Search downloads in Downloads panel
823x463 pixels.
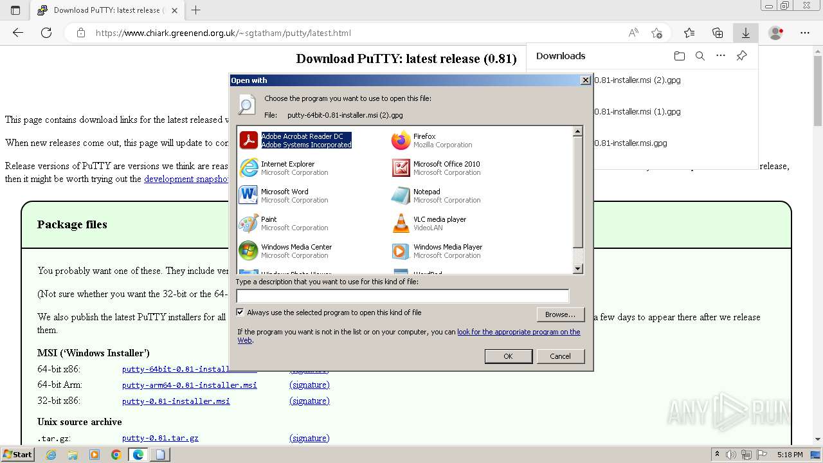(700, 56)
